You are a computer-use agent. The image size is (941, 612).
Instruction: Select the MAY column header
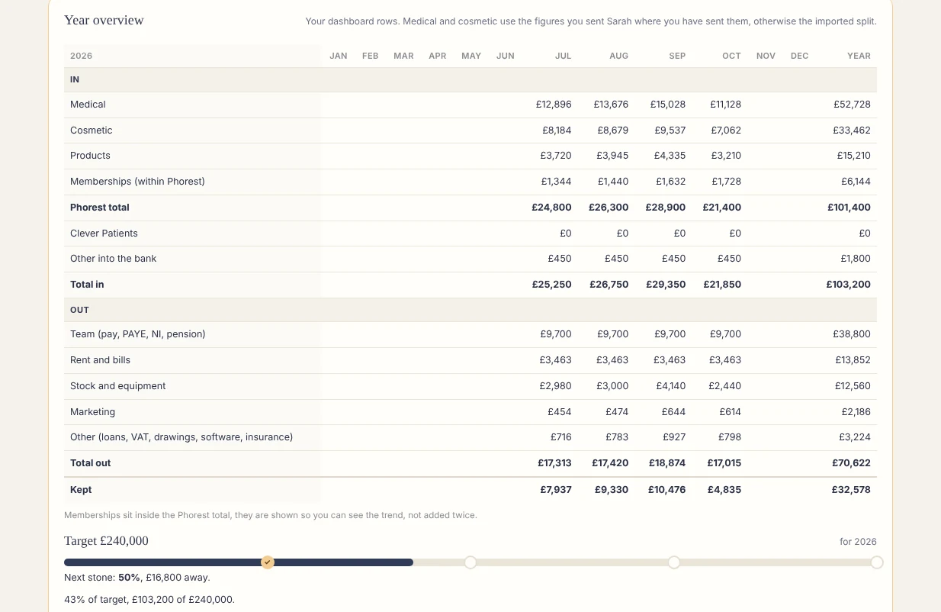click(x=471, y=56)
